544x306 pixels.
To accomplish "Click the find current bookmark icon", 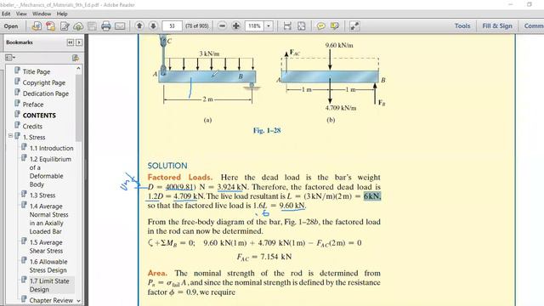I will 76,58.
